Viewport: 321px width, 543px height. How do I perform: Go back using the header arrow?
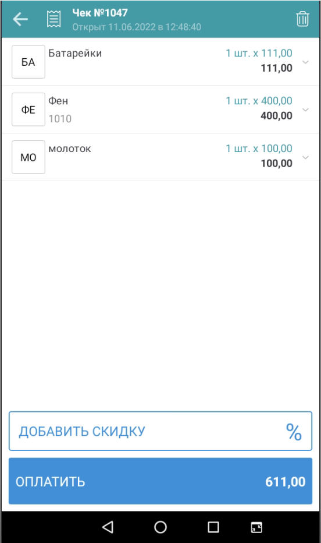point(20,19)
